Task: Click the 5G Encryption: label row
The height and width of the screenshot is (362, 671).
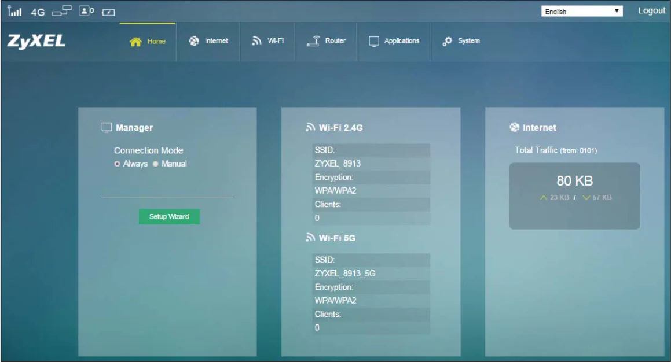Action: click(371, 287)
